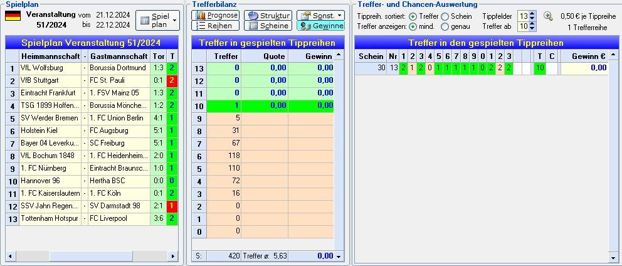Open the Scheine table view
This screenshot has height=266, width=622.
[x=268, y=26]
